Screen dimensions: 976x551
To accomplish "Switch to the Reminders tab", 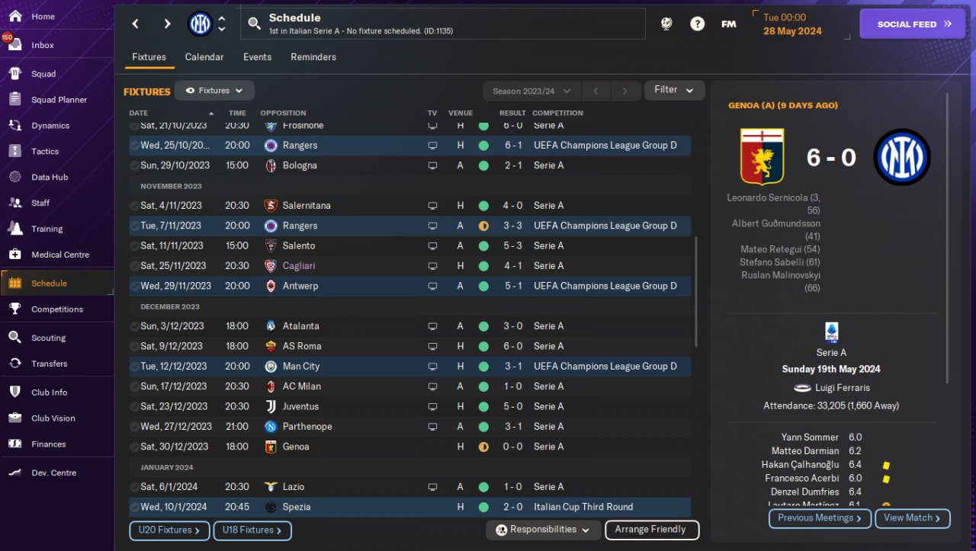I will point(313,57).
